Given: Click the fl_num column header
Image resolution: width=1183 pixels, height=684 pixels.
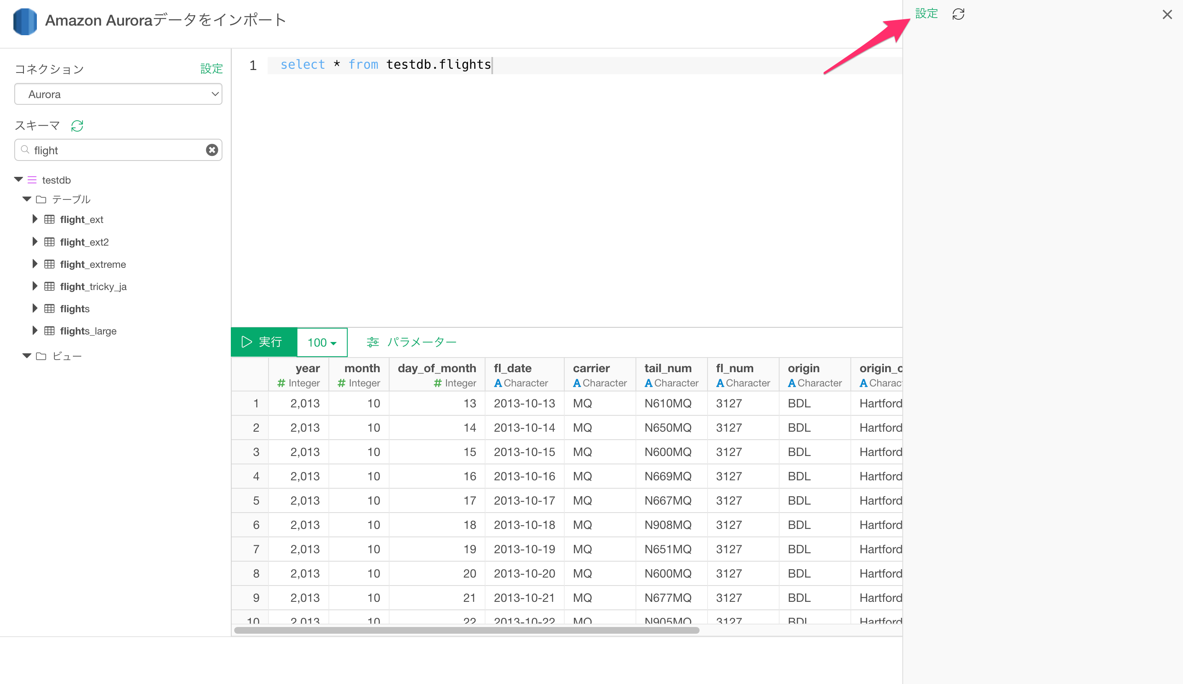Looking at the screenshot, I should pos(743,374).
